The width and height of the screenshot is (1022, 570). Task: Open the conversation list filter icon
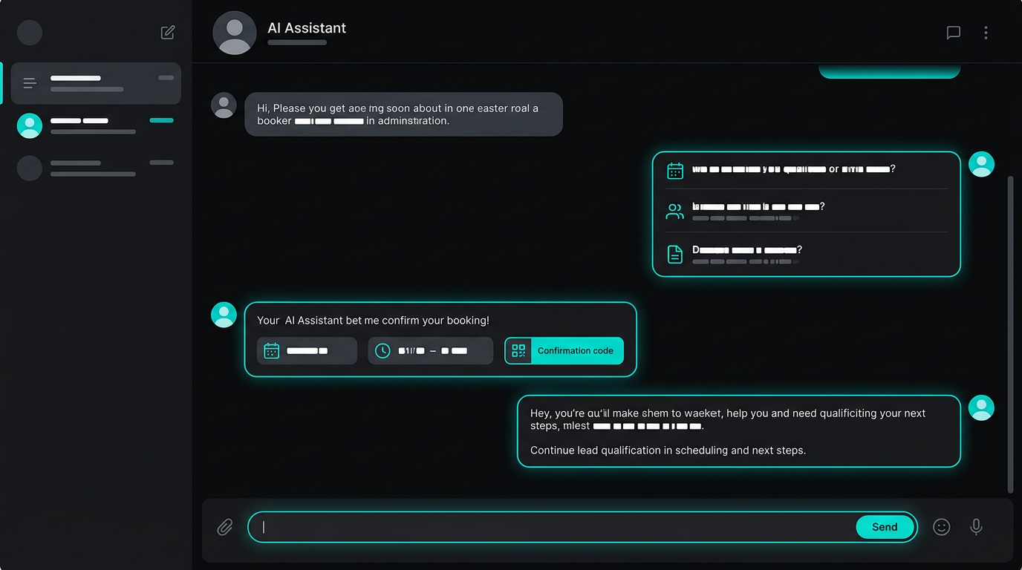coord(30,83)
